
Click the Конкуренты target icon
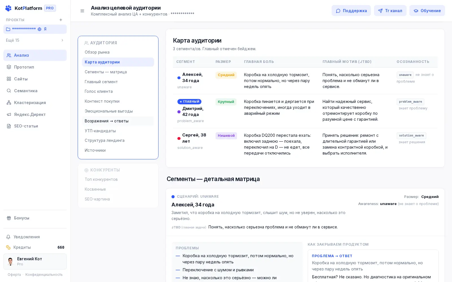[x=86, y=170]
